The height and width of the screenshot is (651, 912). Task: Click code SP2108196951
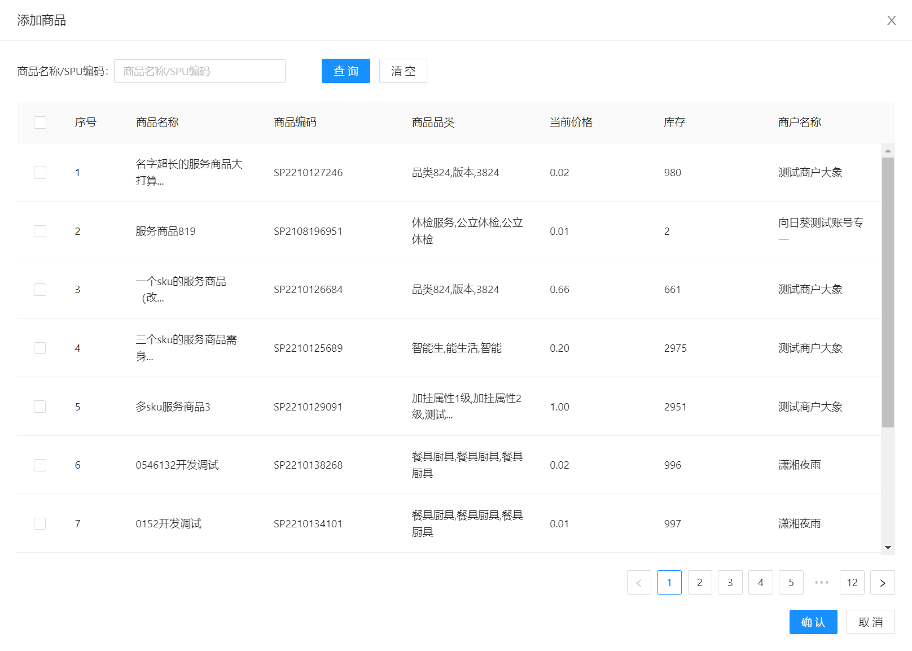click(x=308, y=231)
